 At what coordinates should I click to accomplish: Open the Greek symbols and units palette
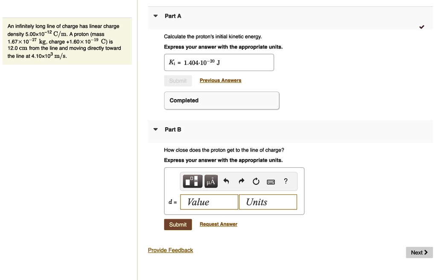211,182
